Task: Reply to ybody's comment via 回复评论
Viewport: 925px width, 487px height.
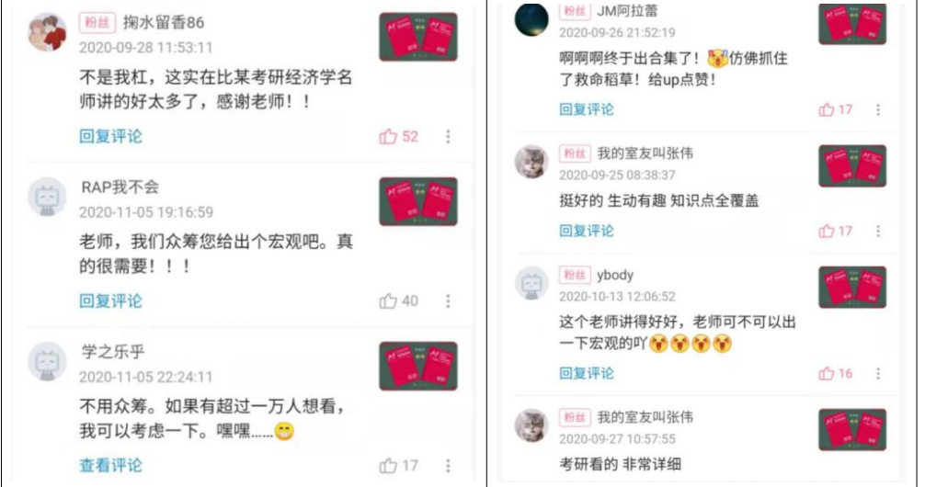Action: [587, 373]
